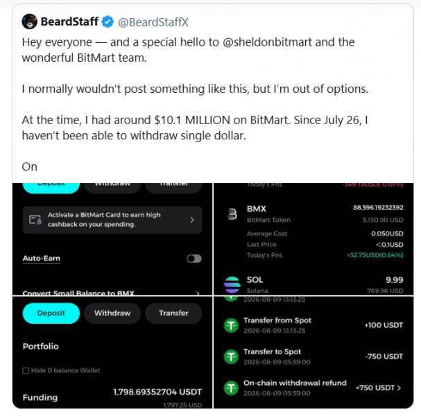
Task: Expand the +750 USDT refund details chevron
Action: 399,388
